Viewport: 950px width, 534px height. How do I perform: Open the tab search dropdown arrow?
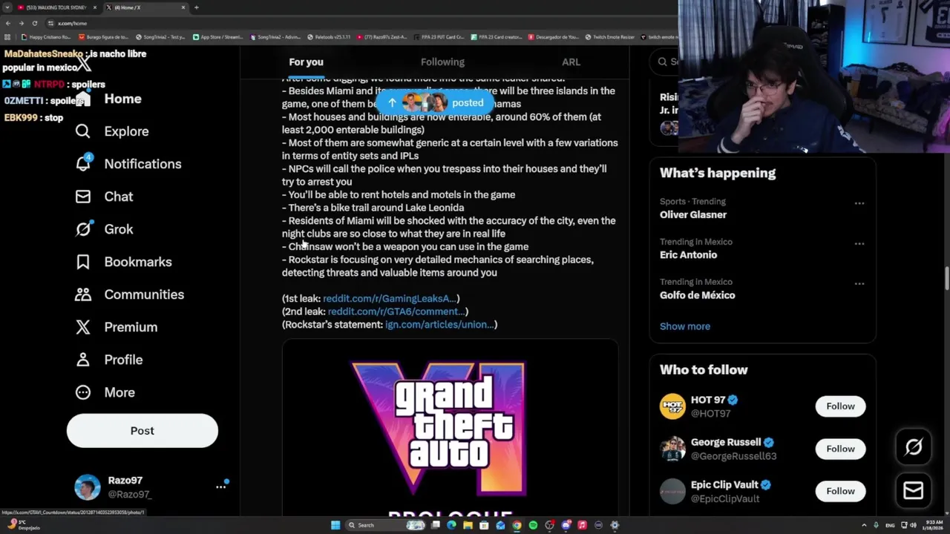[x=7, y=7]
